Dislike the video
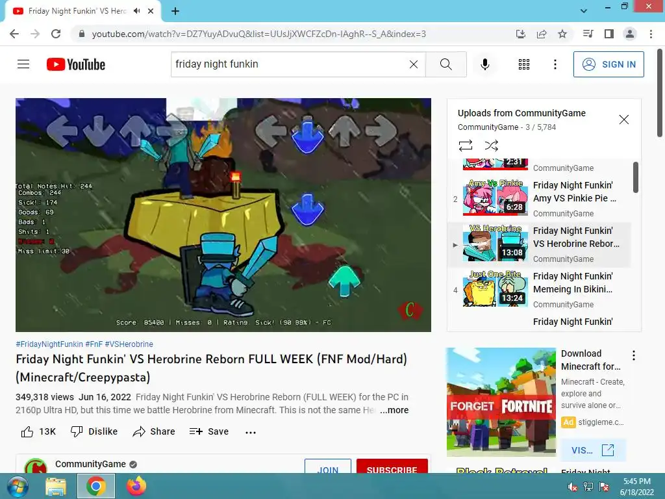The width and height of the screenshot is (665, 499). (94, 431)
